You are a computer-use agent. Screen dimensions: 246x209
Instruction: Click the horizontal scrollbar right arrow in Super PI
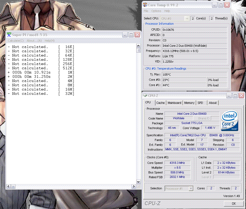tap(134, 186)
